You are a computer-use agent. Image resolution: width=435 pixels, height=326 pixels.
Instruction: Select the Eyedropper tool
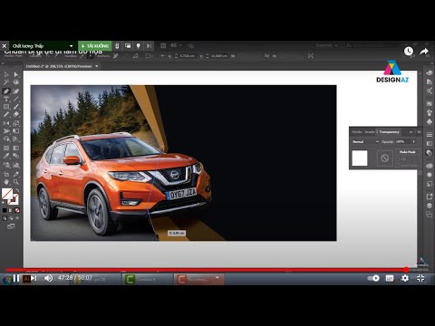[x=6, y=156]
